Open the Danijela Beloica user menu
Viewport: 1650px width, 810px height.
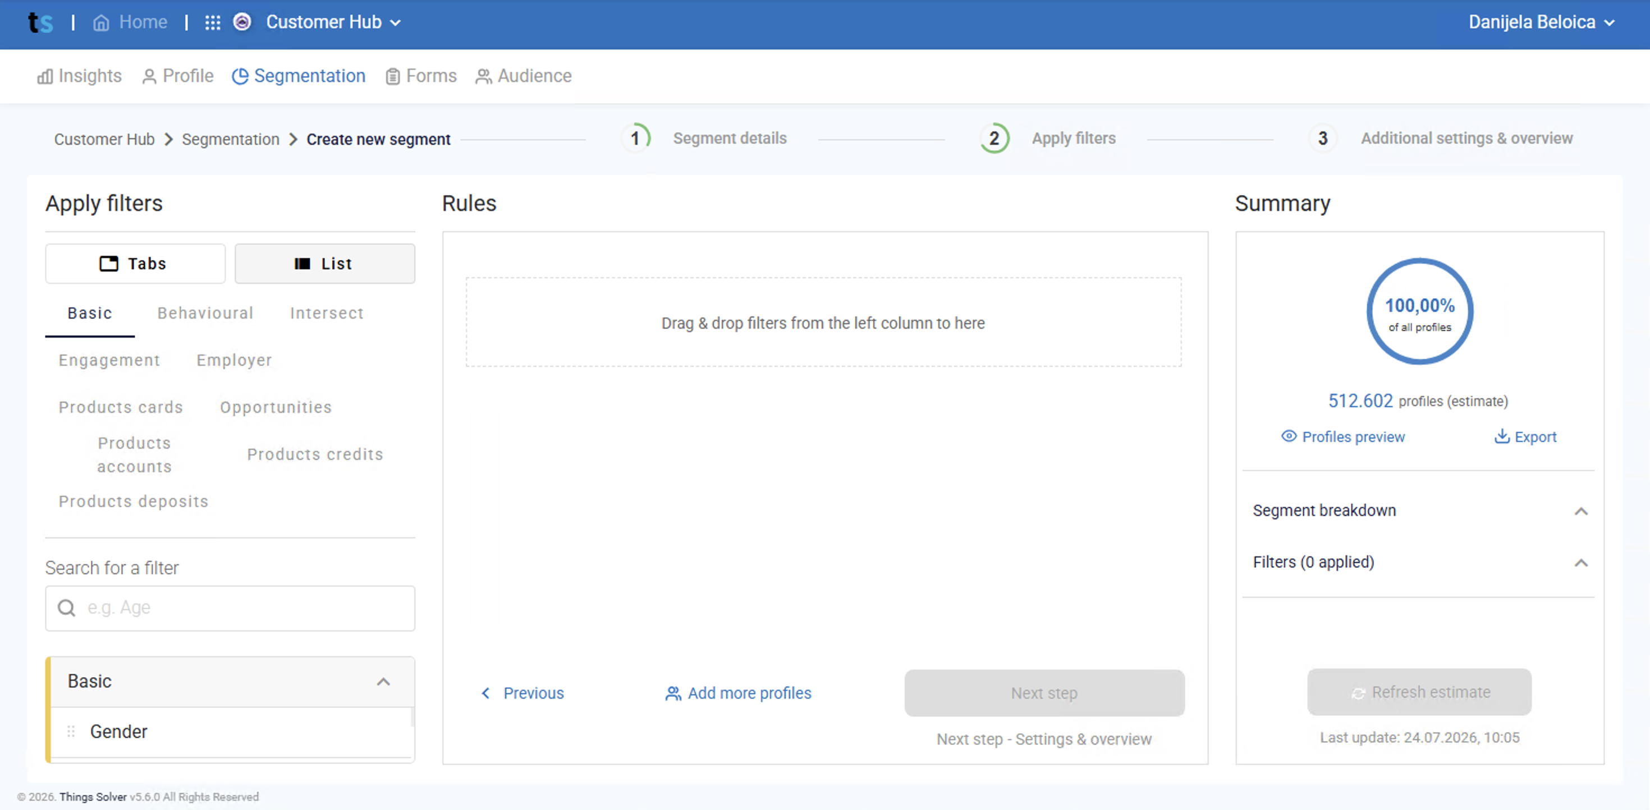click(x=1542, y=22)
